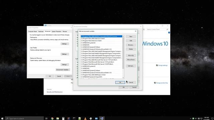Open Task View from the taskbar
The height and width of the screenshot is (120, 214).
coord(46,119)
